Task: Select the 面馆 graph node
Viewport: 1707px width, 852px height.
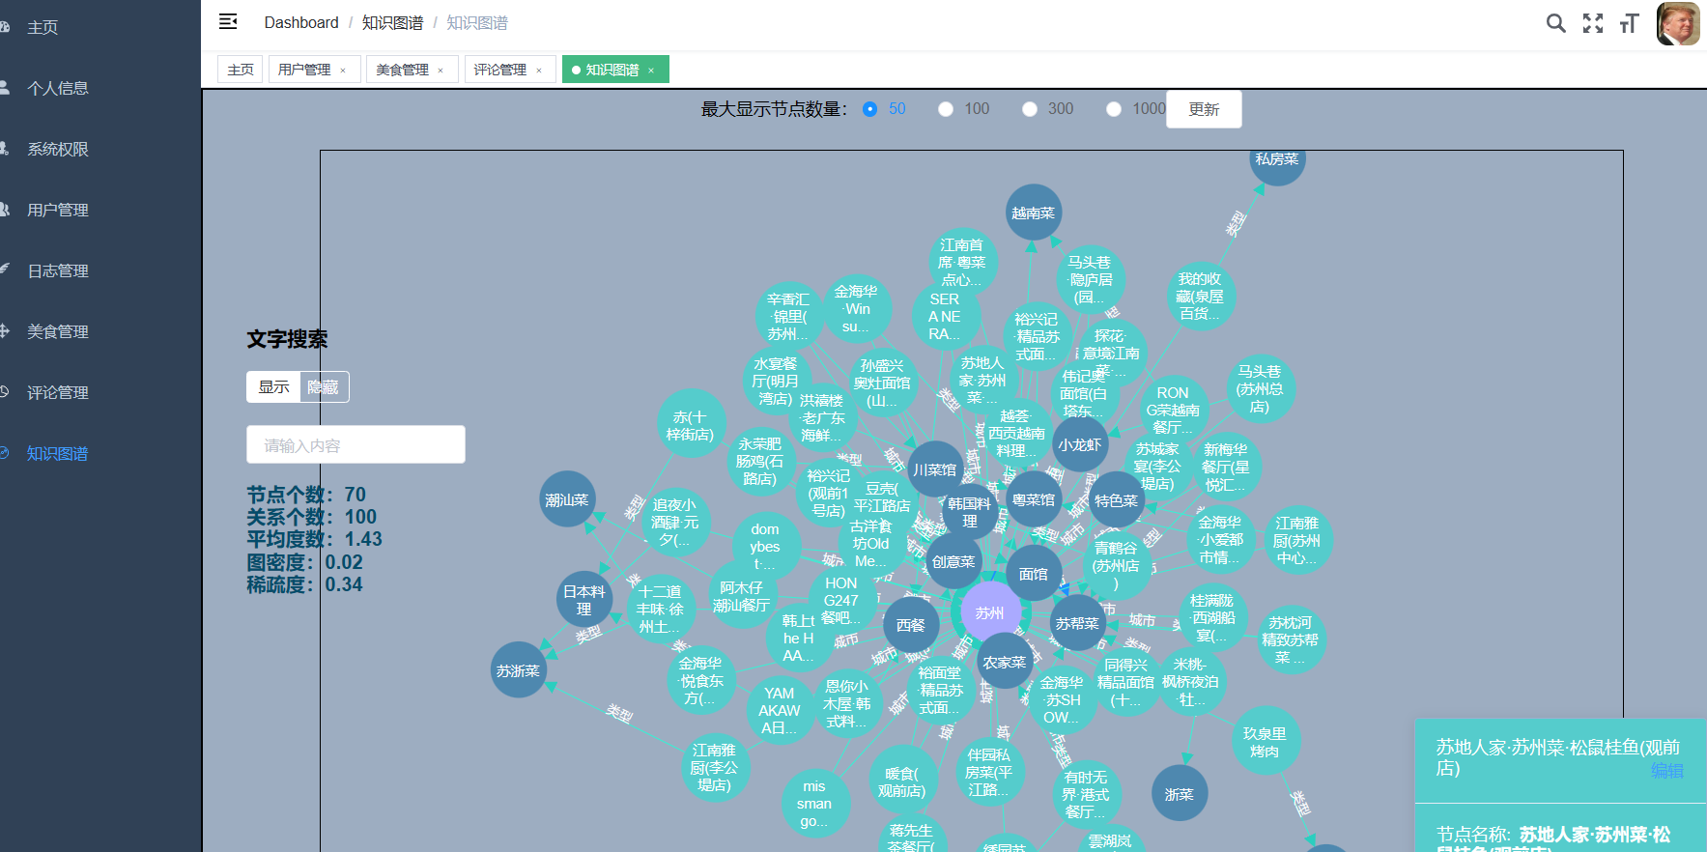Action: 1034,574
